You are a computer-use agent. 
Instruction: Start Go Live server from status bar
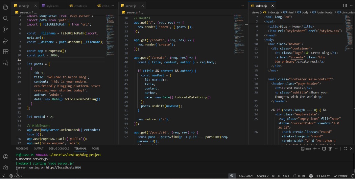point(323,176)
